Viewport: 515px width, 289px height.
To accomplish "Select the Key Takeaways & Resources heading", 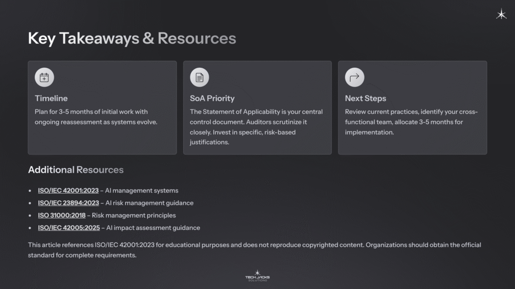I will click(x=132, y=38).
